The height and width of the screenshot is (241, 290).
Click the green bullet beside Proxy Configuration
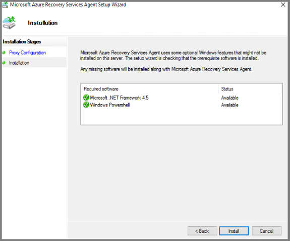(x=4, y=53)
